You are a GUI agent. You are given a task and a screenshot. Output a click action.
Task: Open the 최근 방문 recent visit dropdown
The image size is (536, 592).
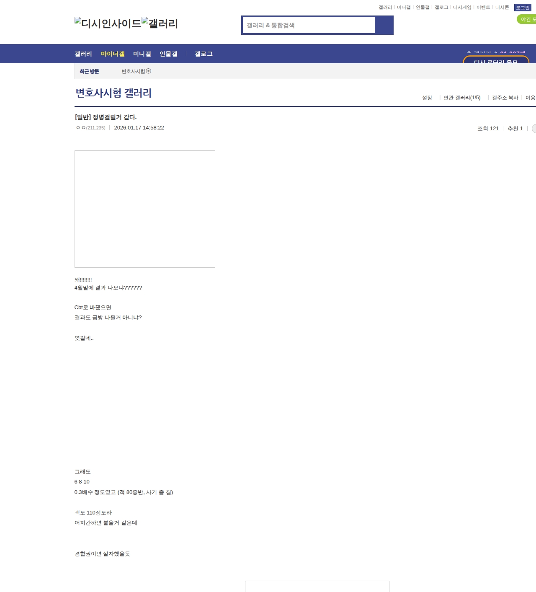click(90, 71)
